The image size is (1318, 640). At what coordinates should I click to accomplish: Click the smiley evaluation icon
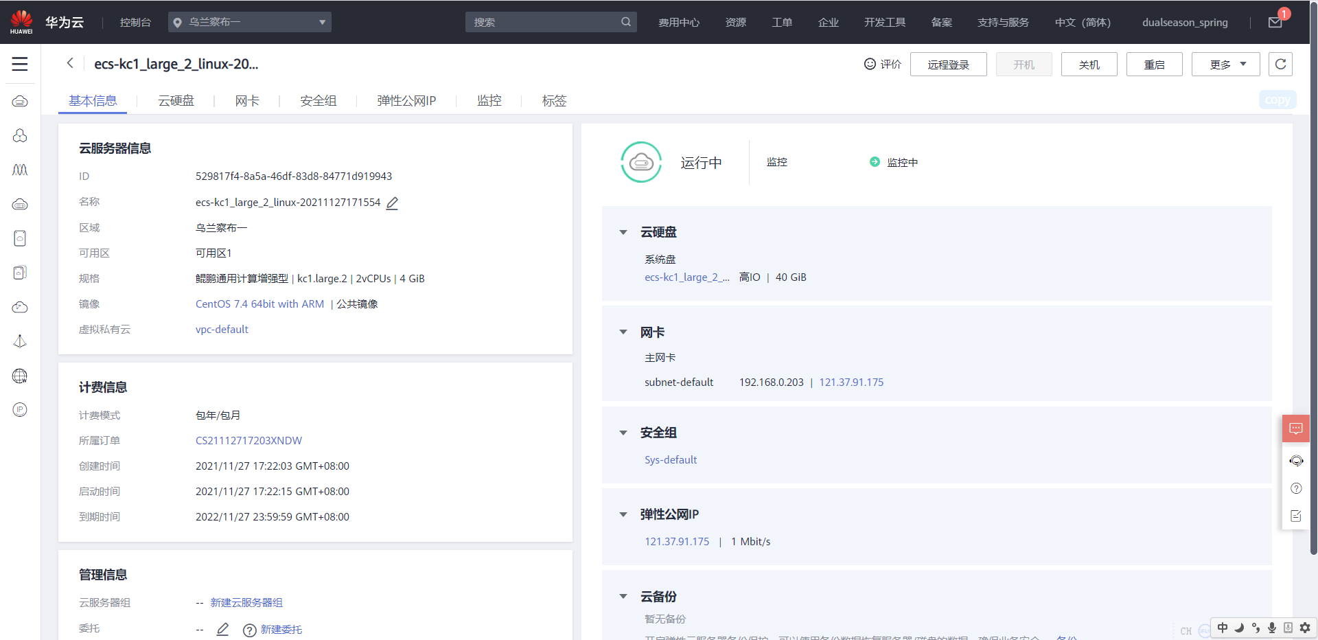(x=870, y=64)
